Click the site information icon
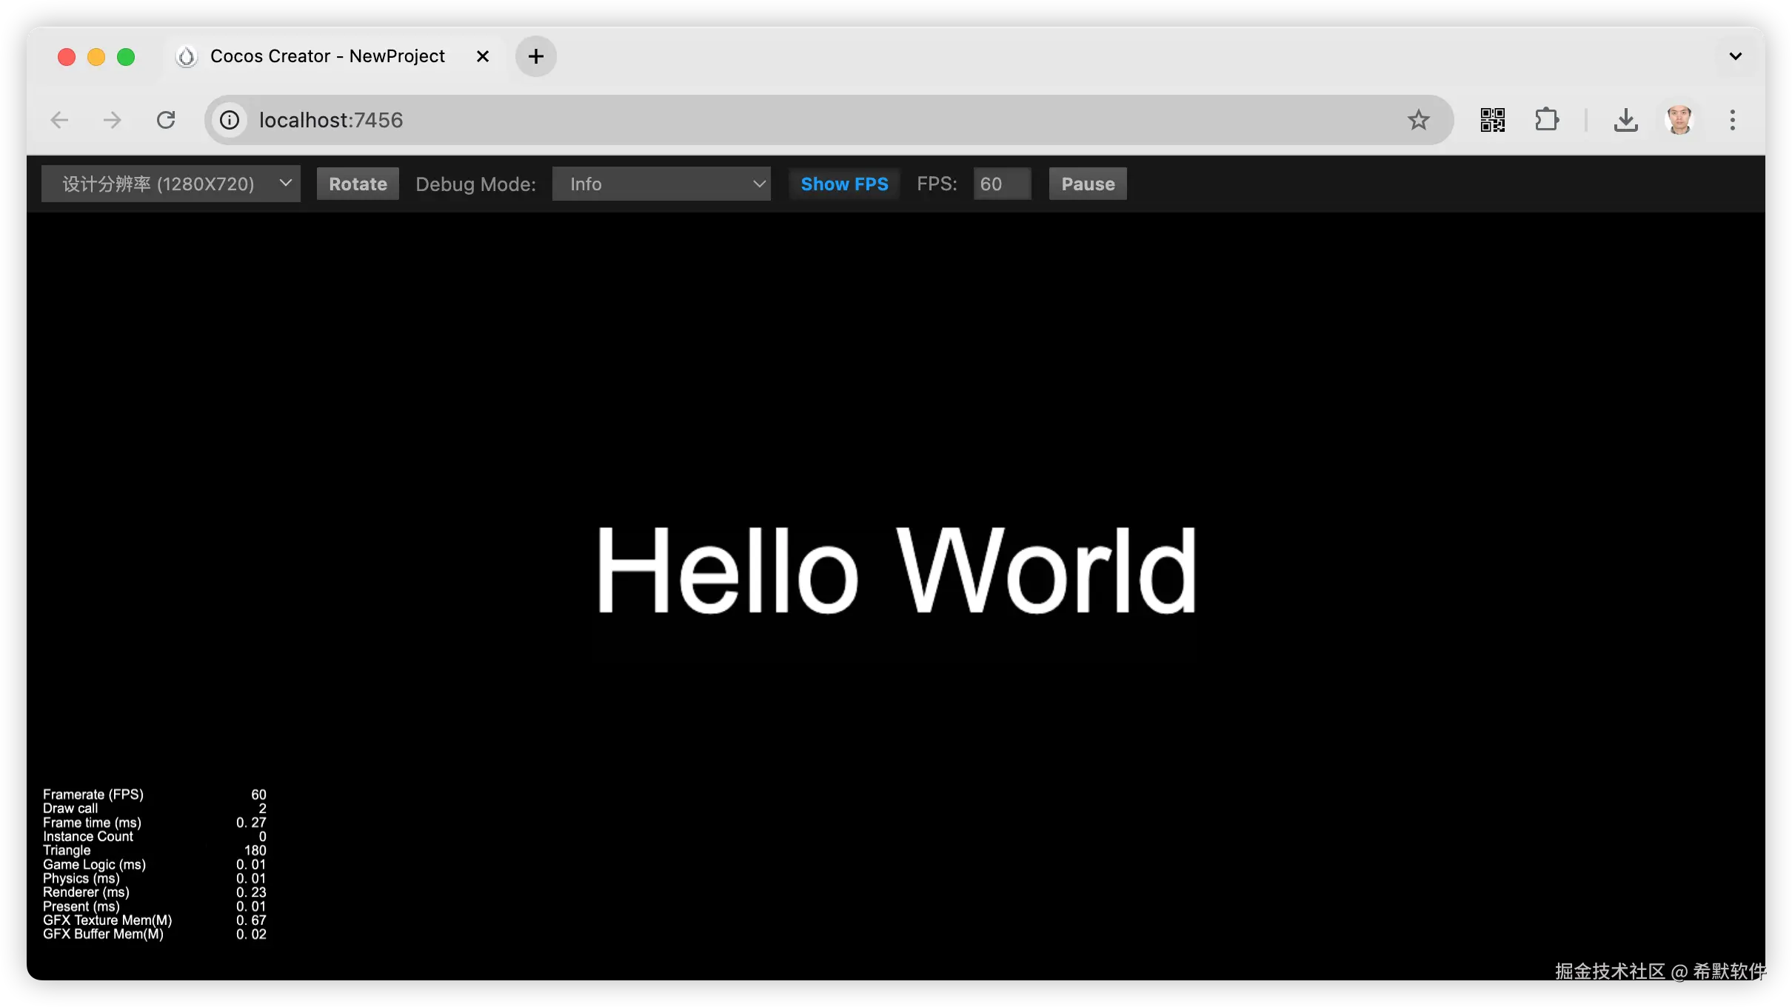This screenshot has height=1007, width=1792. click(x=230, y=120)
